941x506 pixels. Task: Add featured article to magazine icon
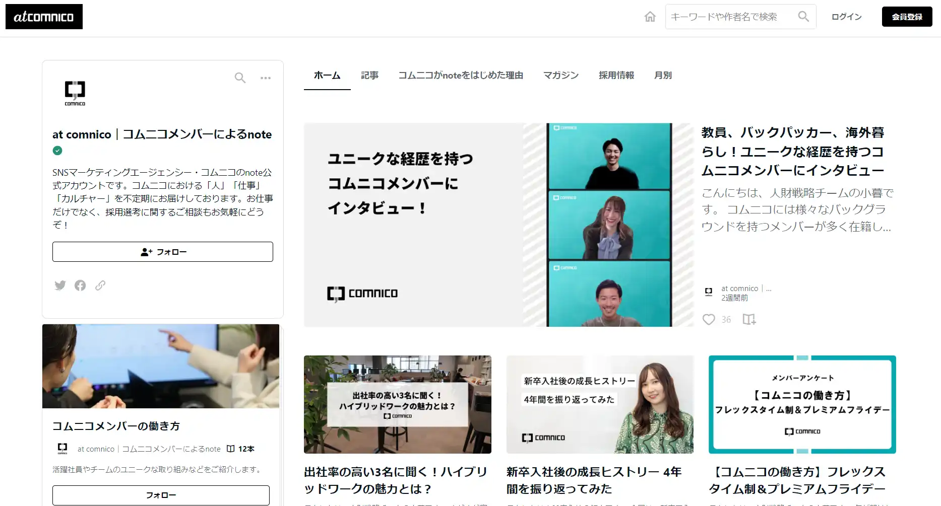coord(749,319)
